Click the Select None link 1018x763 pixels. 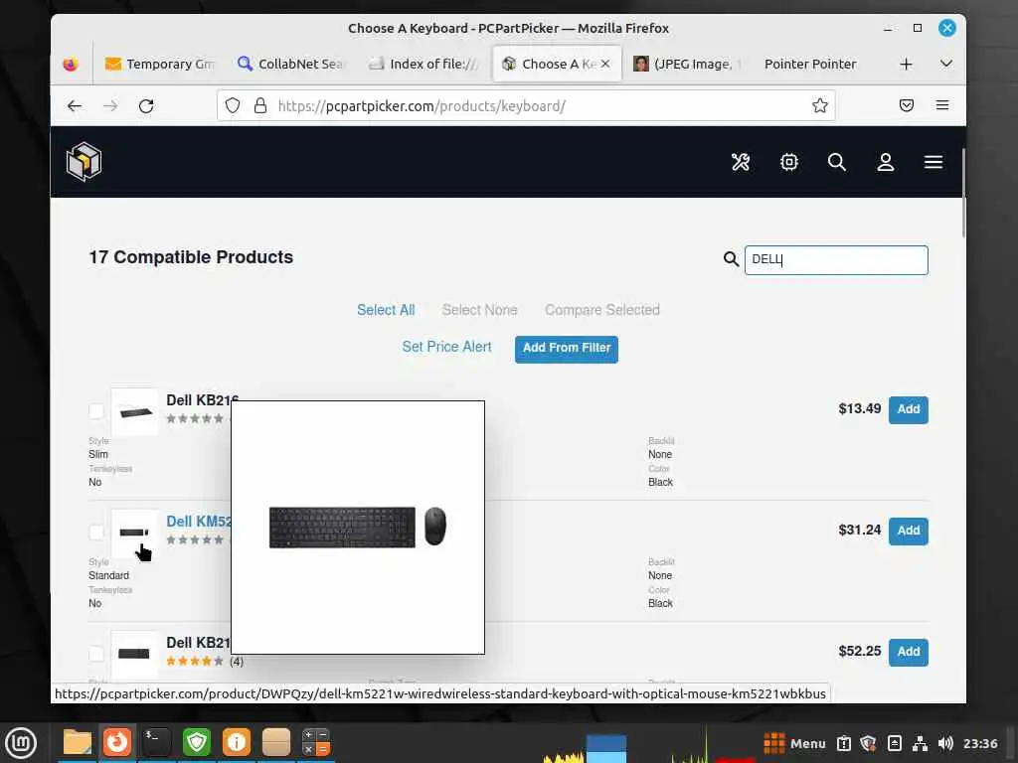480,310
